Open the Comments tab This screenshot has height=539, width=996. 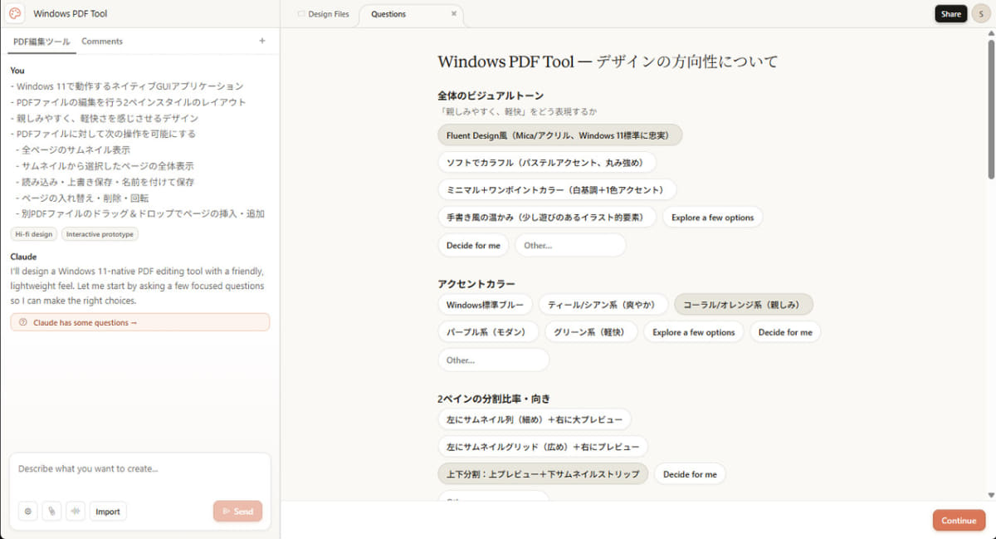click(102, 42)
